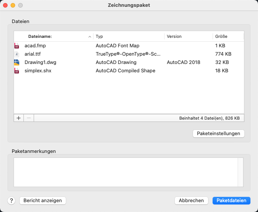Image resolution: width=258 pixels, height=212 pixels.
Task: Sort list by Version column header
Action: 188,37
